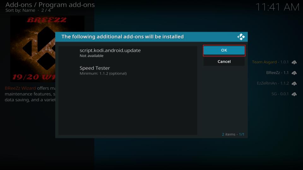Click the 'Sort by: Name' label

[20, 10]
